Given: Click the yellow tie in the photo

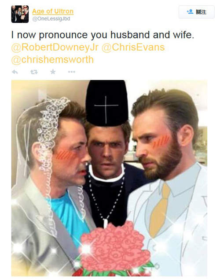Looking at the screenshot, I should pyautogui.click(x=159, y=211).
